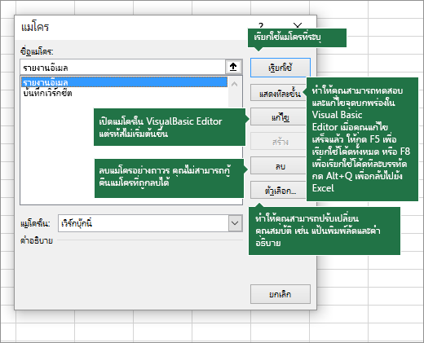Click the เรียกใช้ (Run) button
Viewport: 424px width, 343px height.
click(x=280, y=68)
